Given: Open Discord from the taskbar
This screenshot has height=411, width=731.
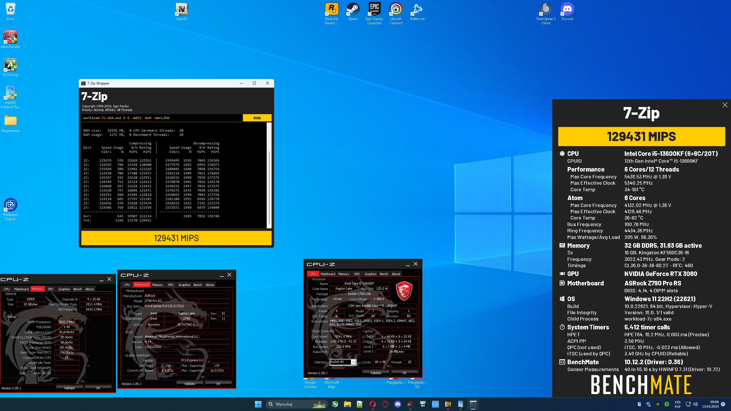Looking at the screenshot, I should tap(398, 404).
